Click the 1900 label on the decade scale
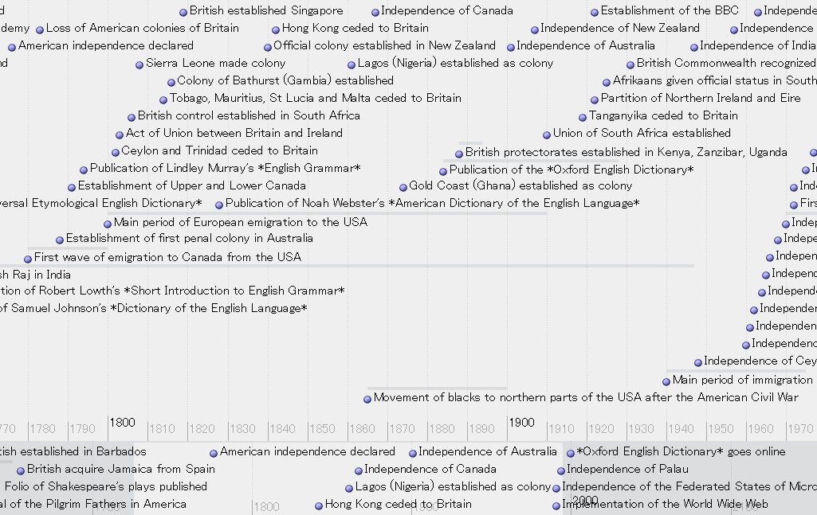 pyautogui.click(x=521, y=423)
